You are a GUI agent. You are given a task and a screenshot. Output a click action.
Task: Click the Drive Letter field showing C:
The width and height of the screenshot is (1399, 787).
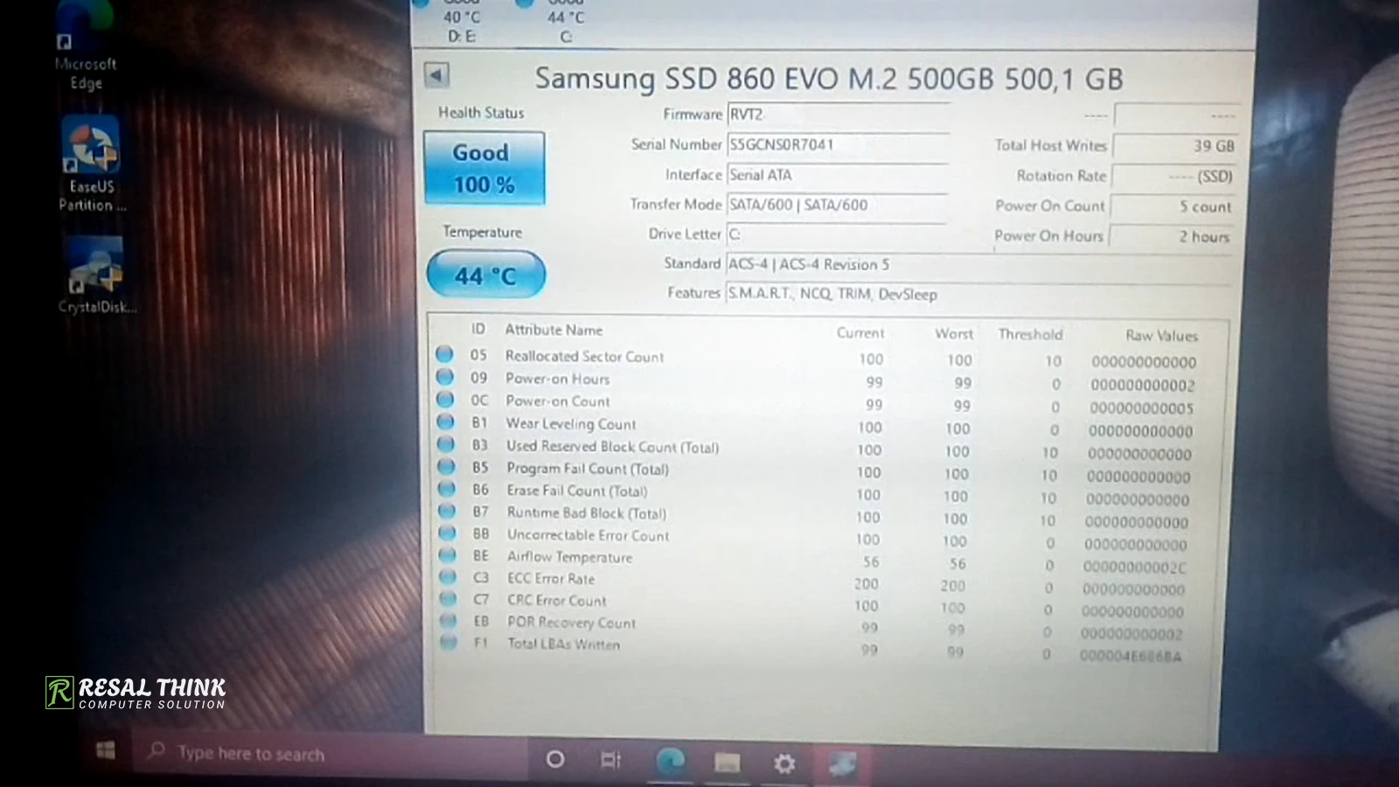pos(836,234)
